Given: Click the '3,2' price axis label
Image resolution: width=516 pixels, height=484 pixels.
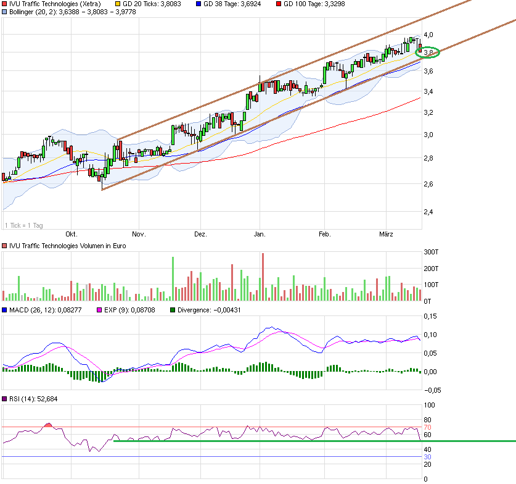Looking at the screenshot, I should [428, 113].
